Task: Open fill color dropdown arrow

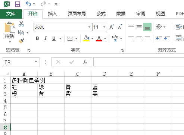Action: pos(92,38)
